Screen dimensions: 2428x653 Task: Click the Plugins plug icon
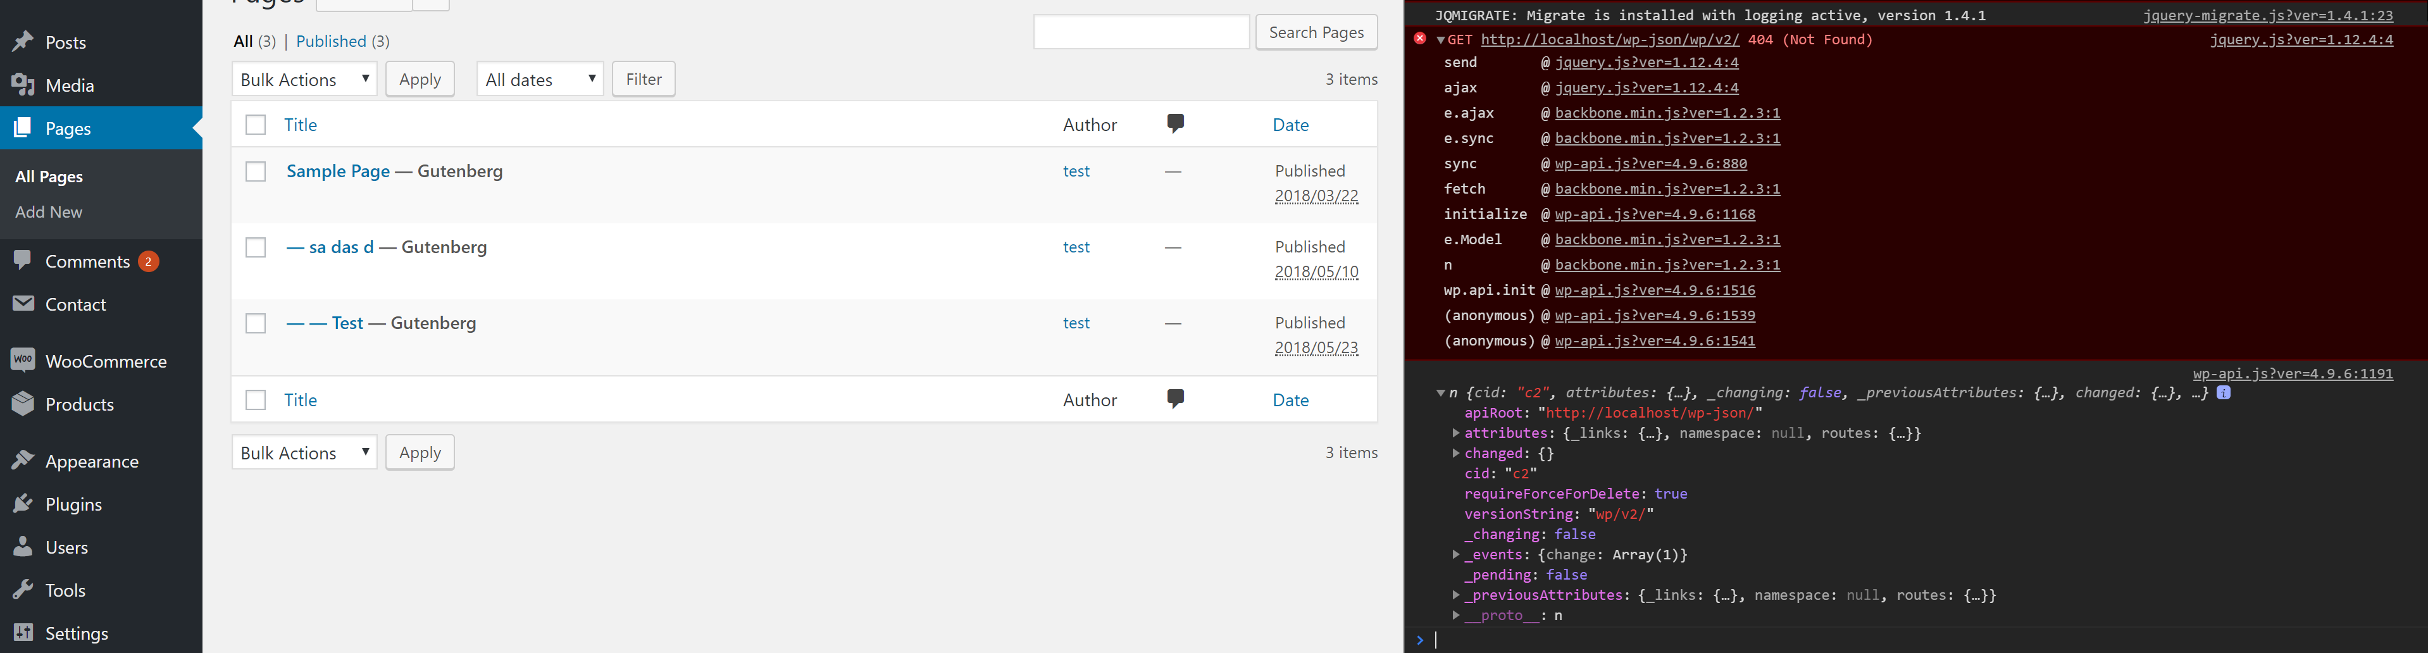point(23,504)
